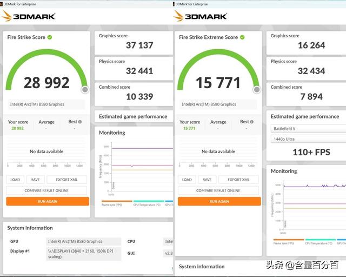Click SAVE button in Fire Strike window
Screen dimensions: 346x277
point(35,180)
